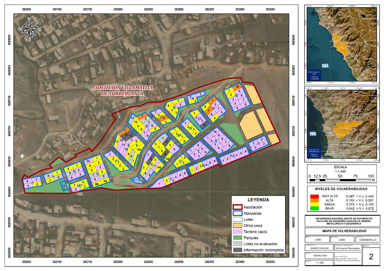The width and height of the screenshot is (384, 271).
Task: Click the MEDIA yellow vulnerability swatch
Action: click(x=315, y=204)
